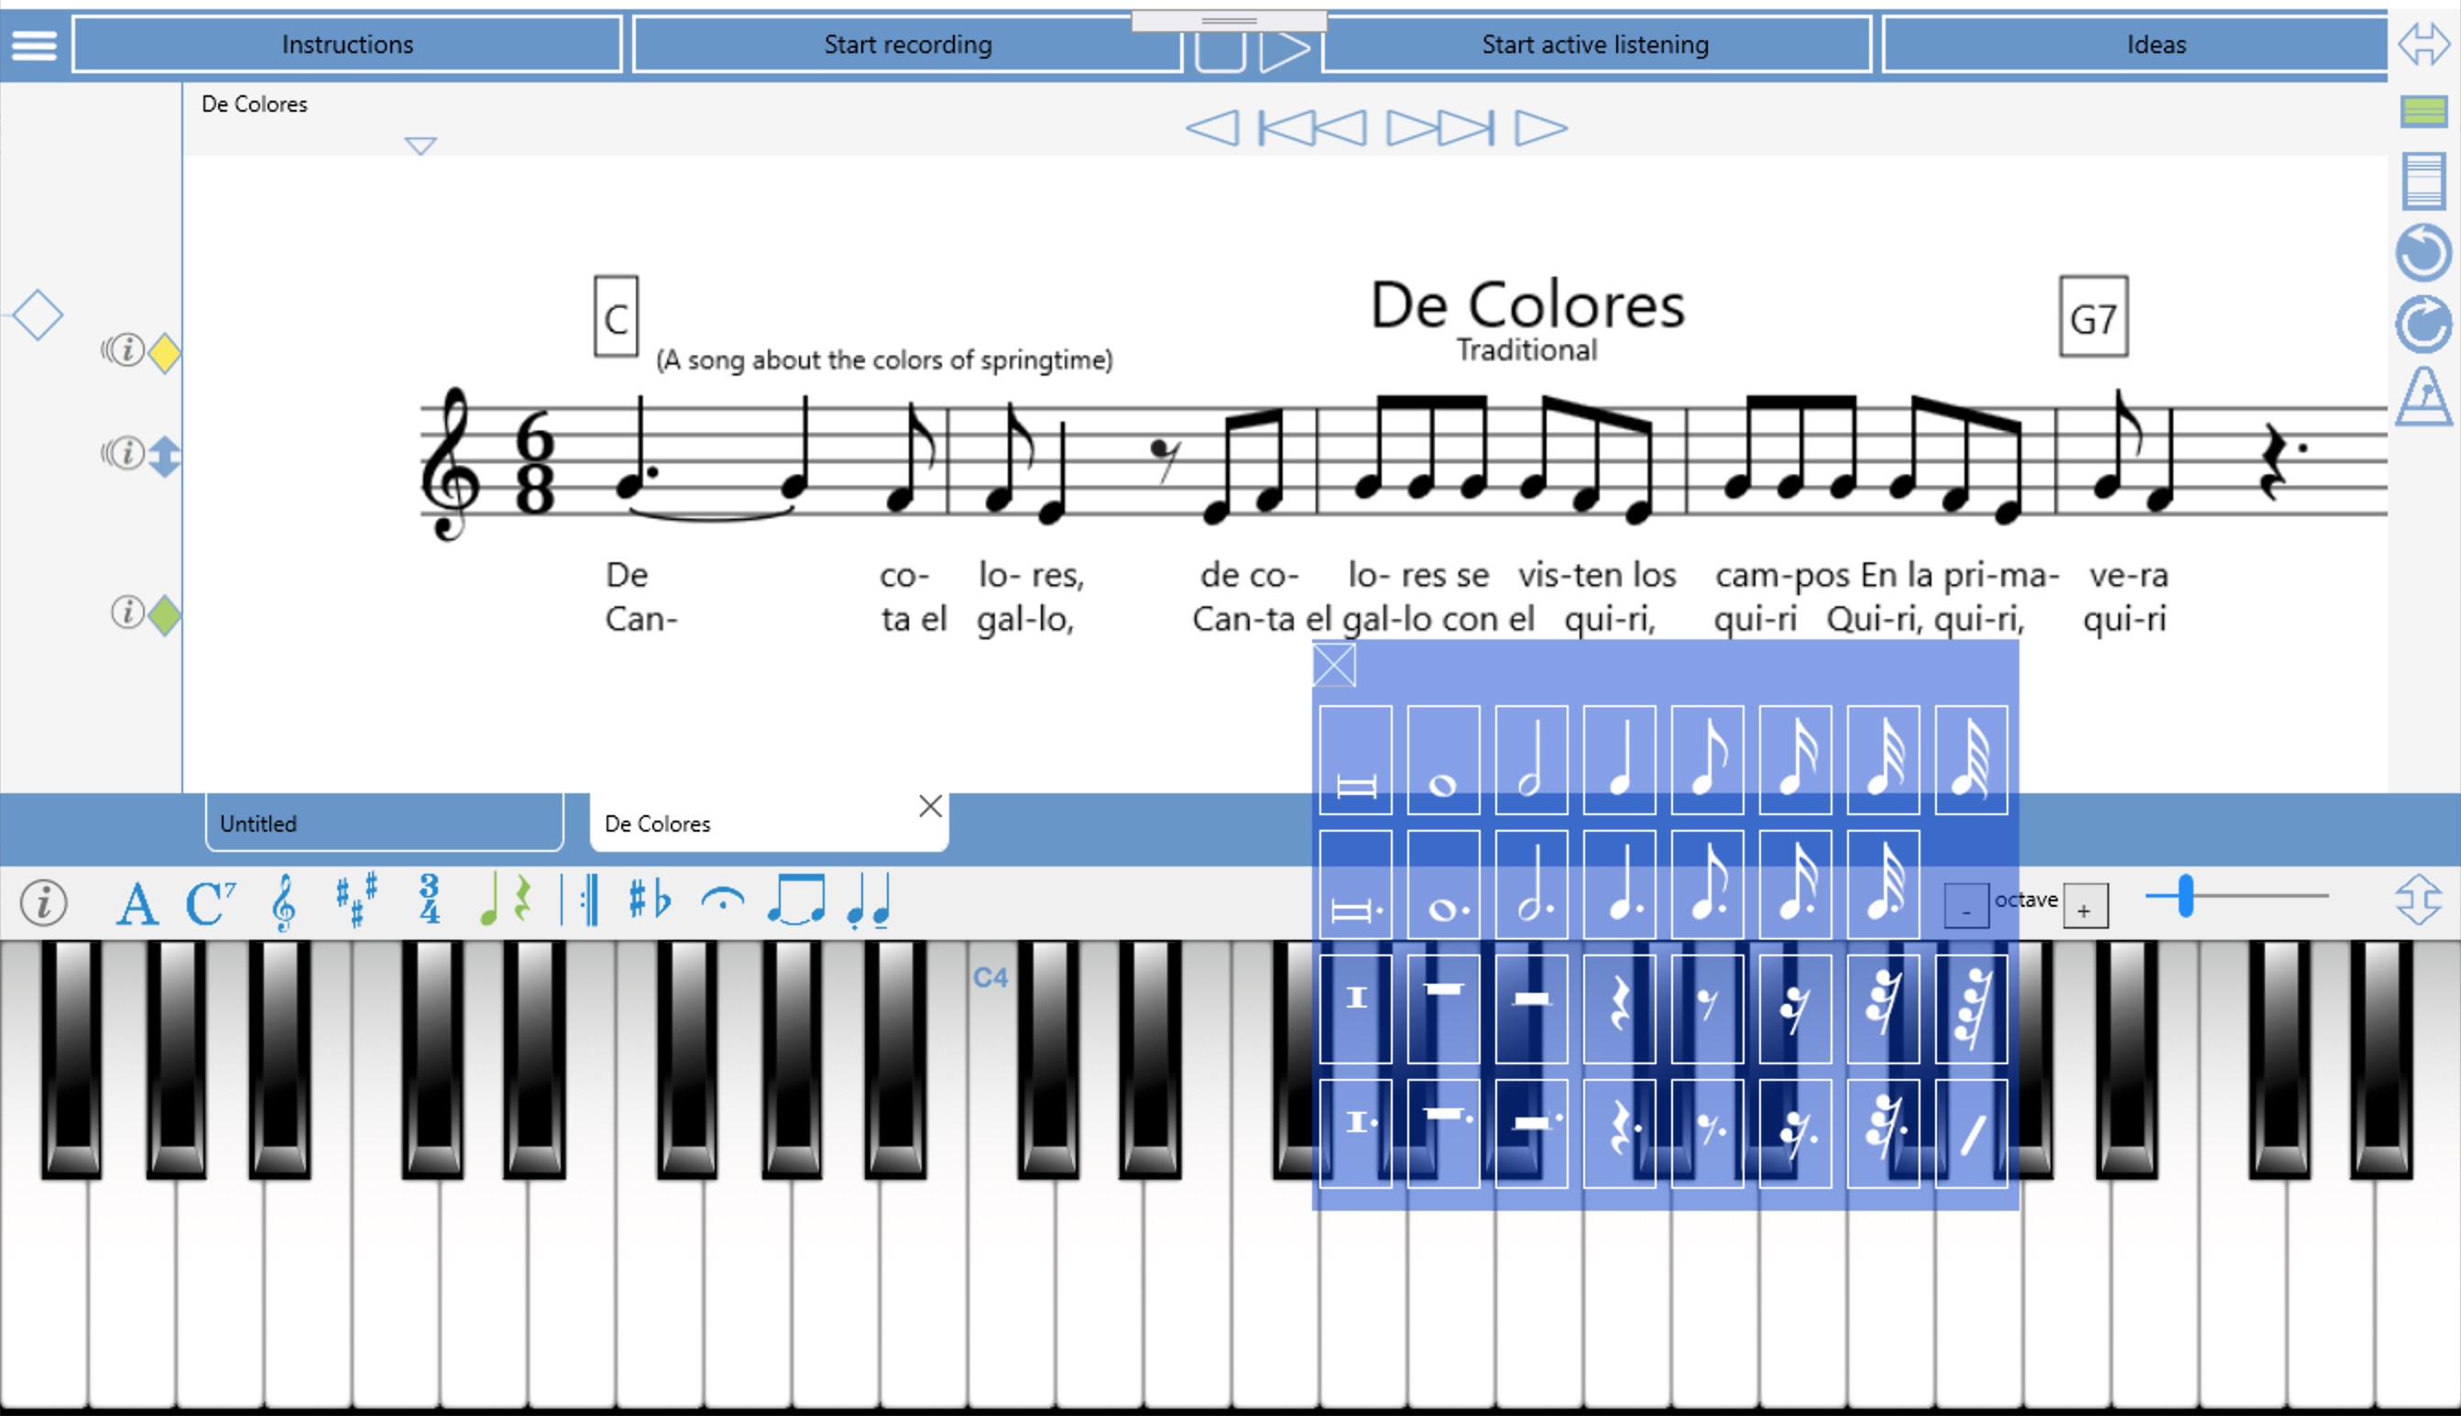This screenshot has height=1416, width=2461.
Task: Open the chord symbol C7 tool
Action: [x=209, y=902]
